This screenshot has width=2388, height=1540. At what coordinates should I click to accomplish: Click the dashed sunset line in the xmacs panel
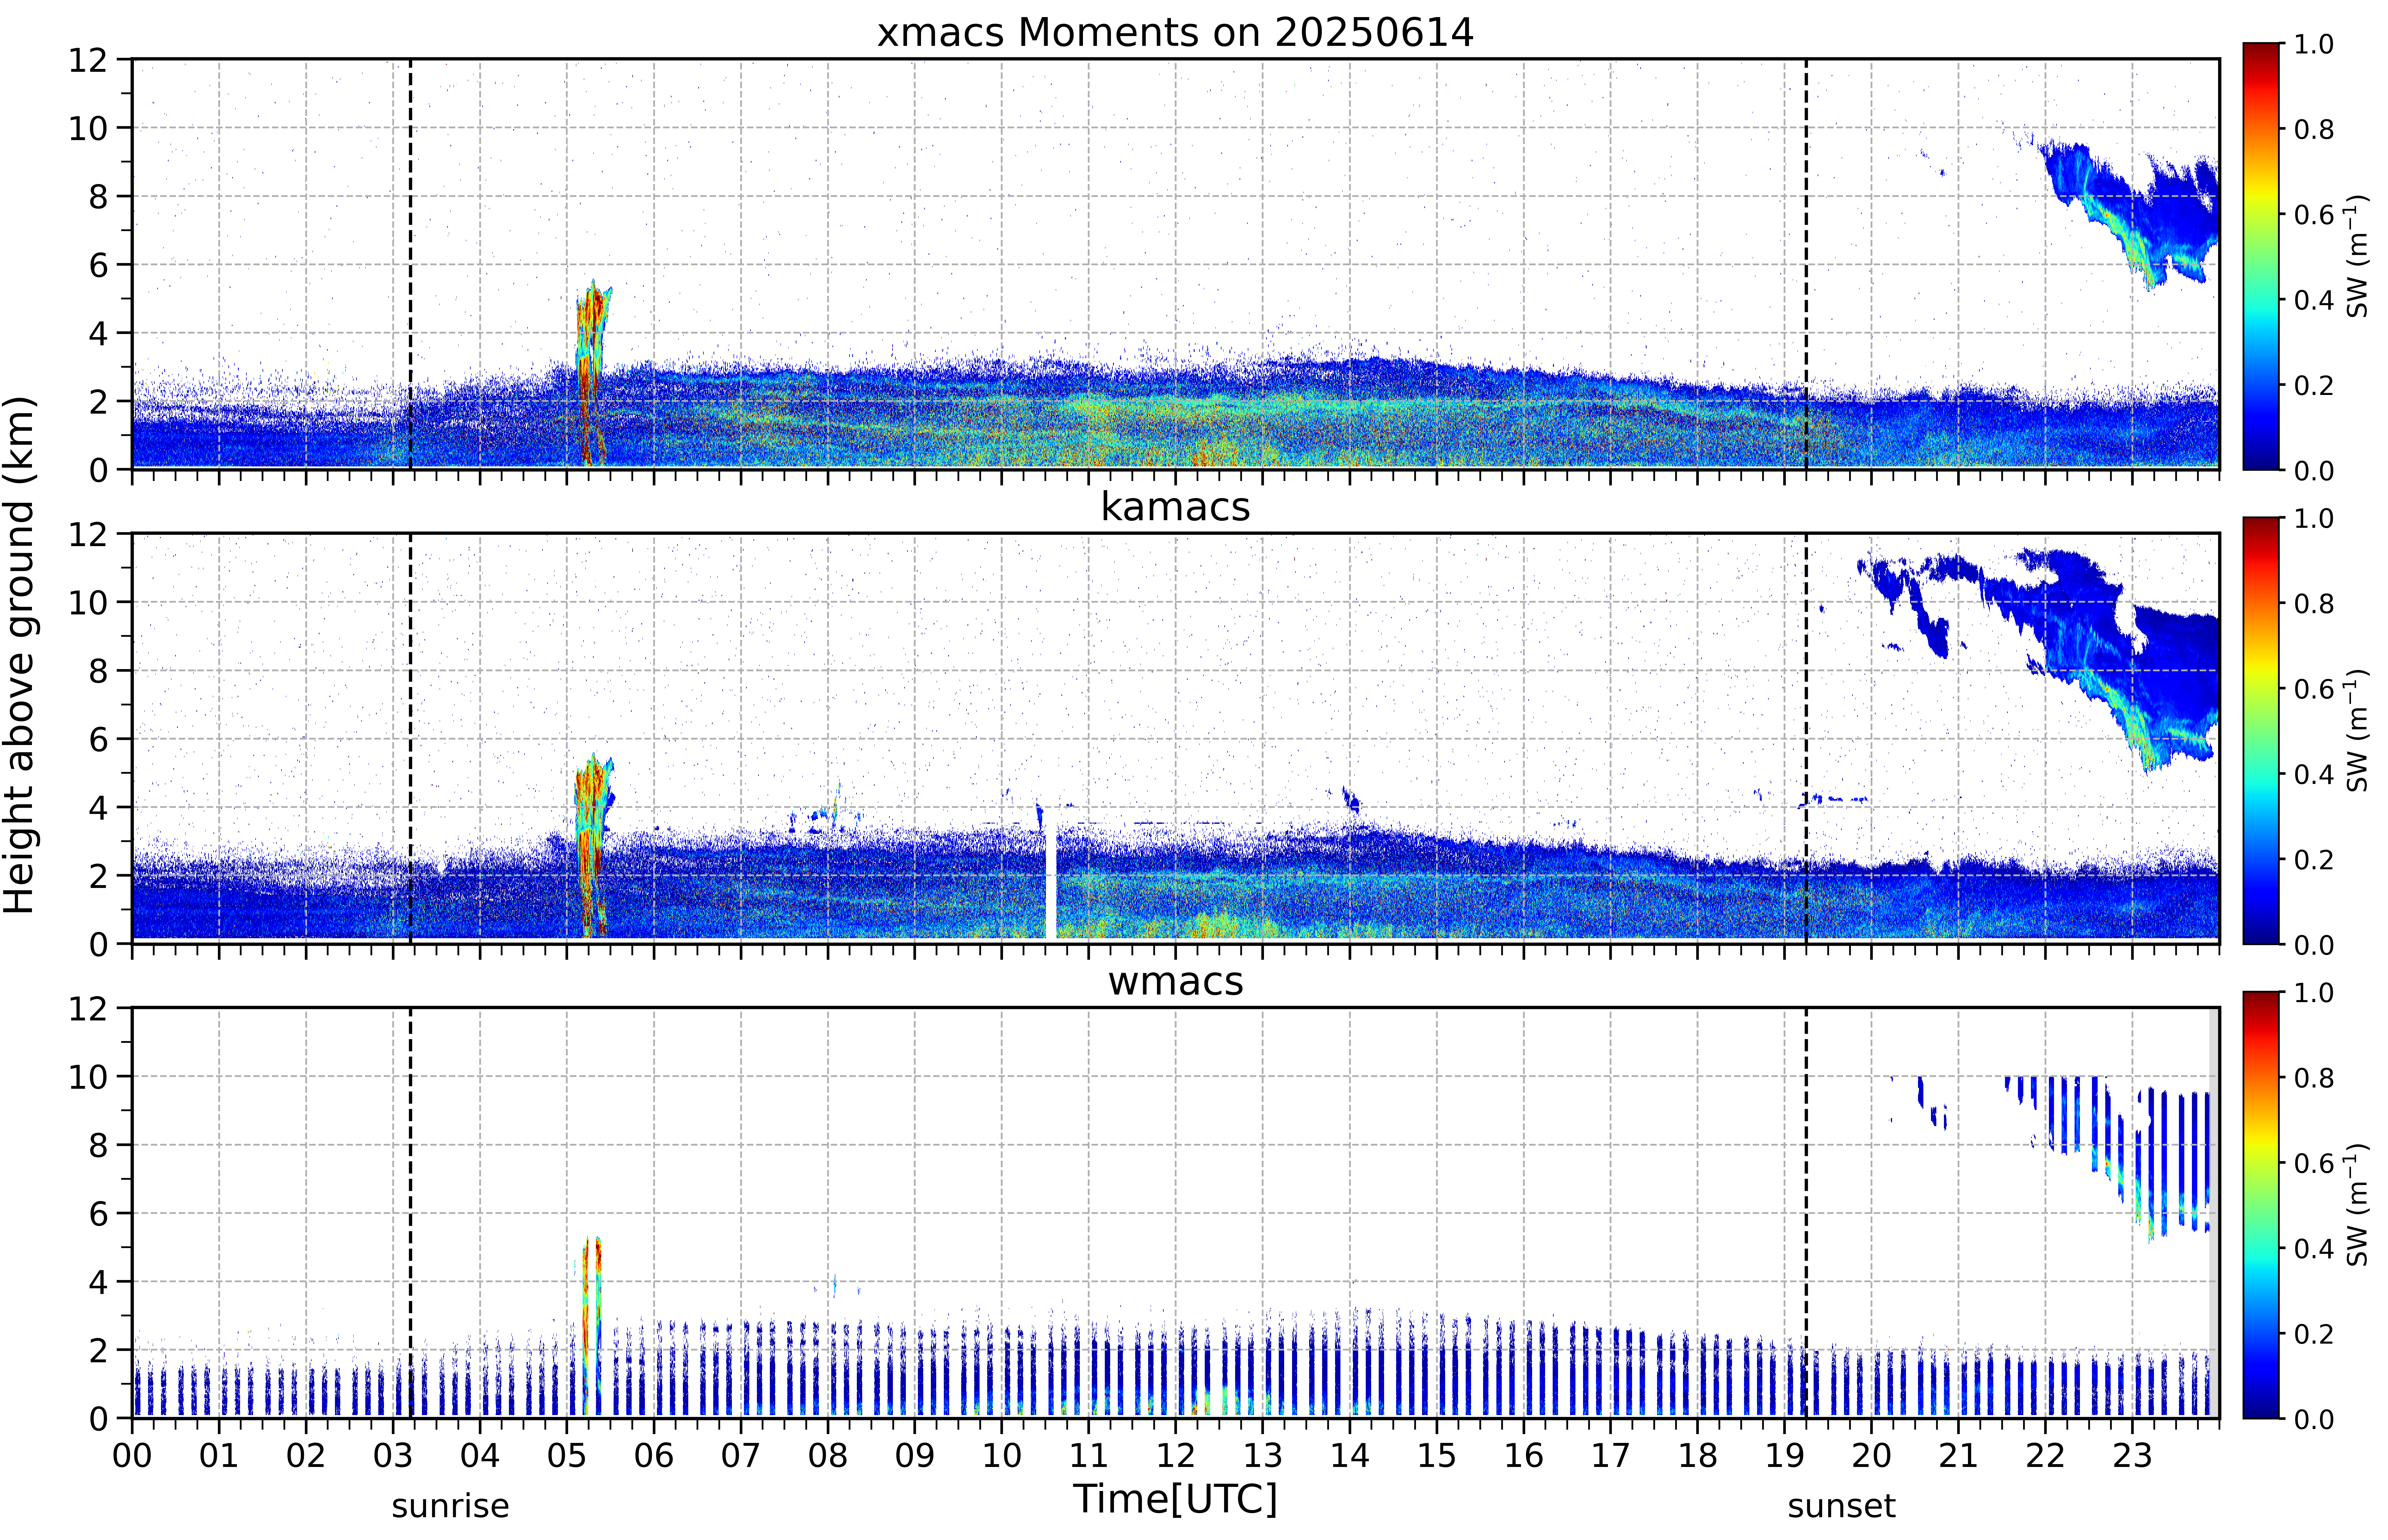coord(1806,264)
